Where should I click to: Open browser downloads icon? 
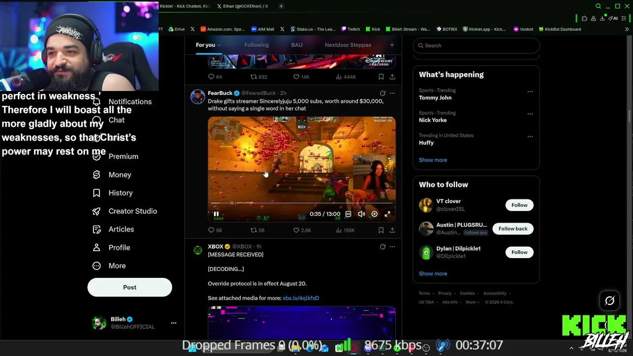tap(603, 18)
